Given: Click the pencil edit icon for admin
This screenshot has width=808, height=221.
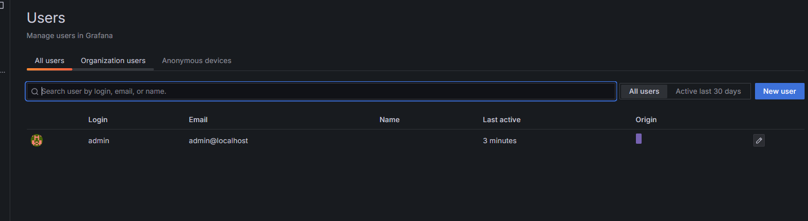Looking at the screenshot, I should tap(758, 140).
